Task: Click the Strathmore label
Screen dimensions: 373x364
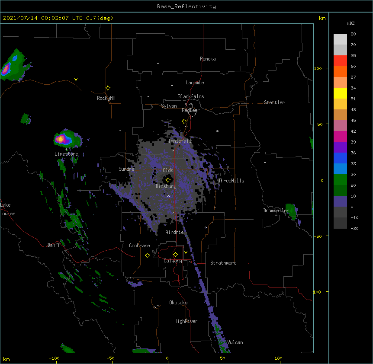Action: 223,263
